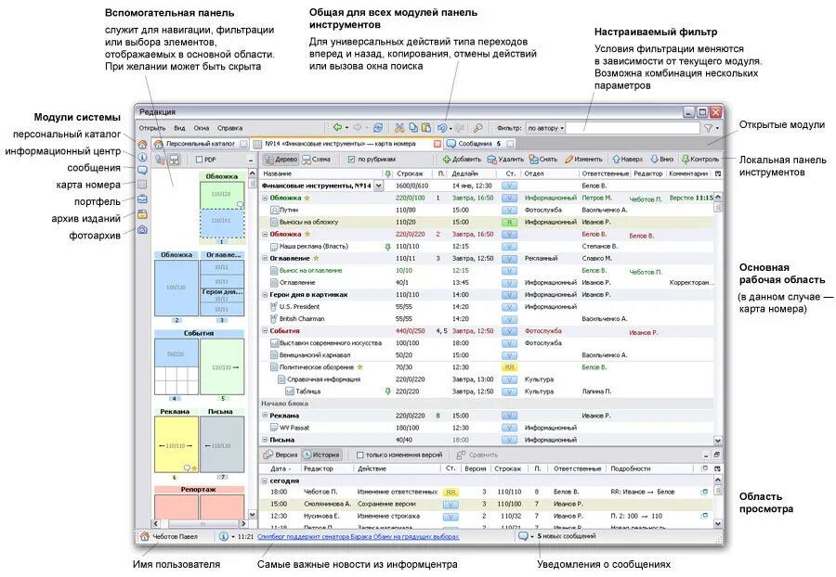Open the 'Окна' menu
This screenshot has height=577, width=836.
201,128
